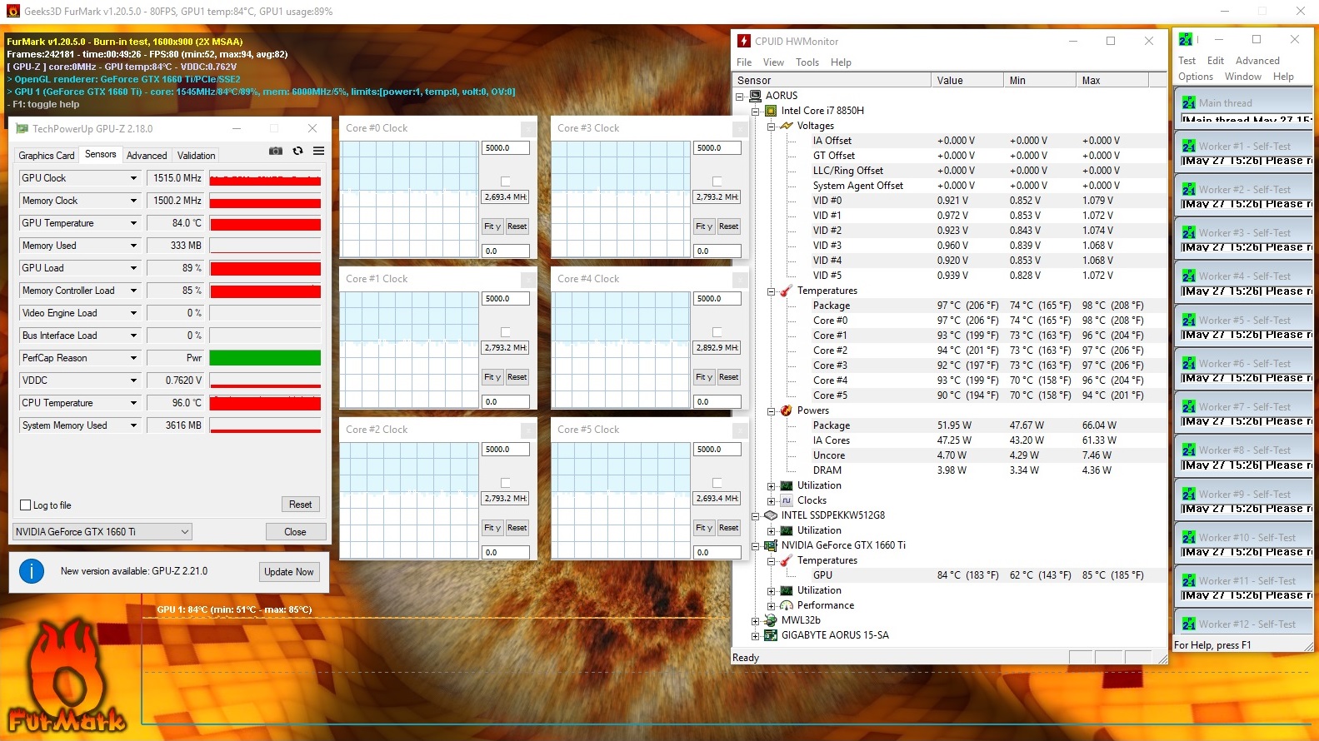Click the 5000.0 max field in Core #0 Clock

pos(506,148)
